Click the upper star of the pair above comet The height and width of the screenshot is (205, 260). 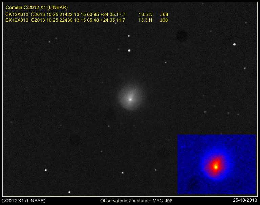129,36
